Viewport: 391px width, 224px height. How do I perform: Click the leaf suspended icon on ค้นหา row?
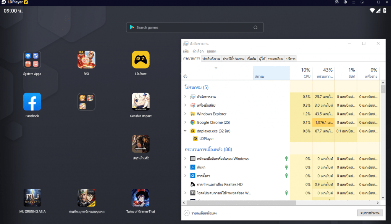(286, 167)
